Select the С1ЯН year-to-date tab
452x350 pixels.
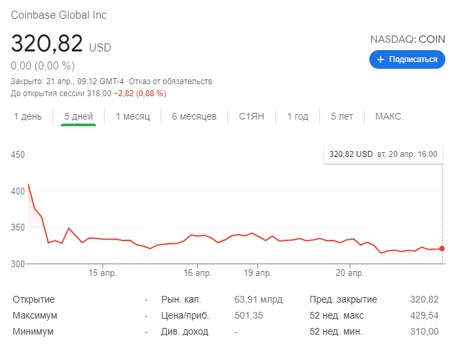(251, 116)
